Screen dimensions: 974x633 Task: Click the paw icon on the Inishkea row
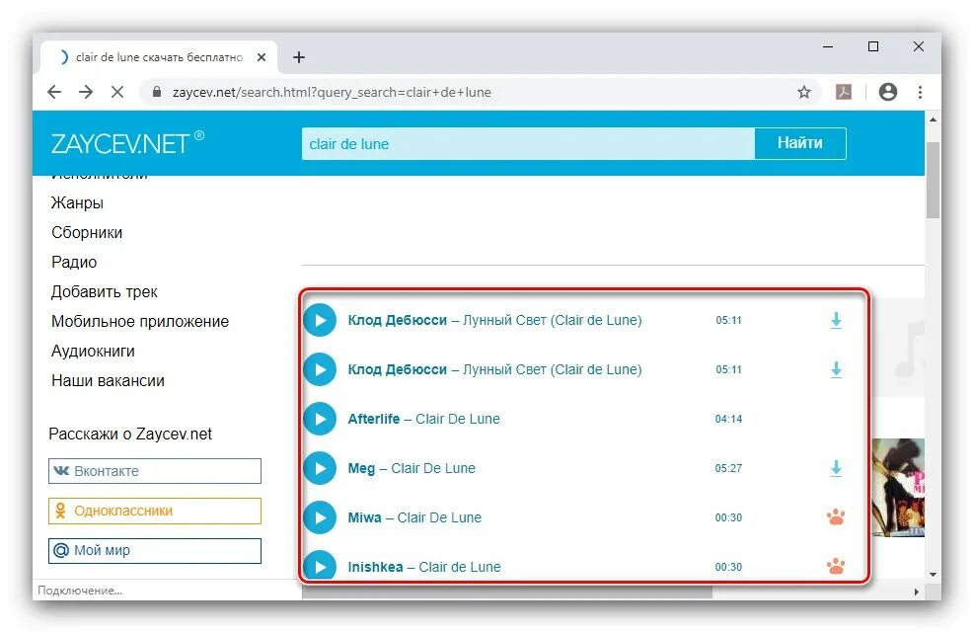pos(836,566)
